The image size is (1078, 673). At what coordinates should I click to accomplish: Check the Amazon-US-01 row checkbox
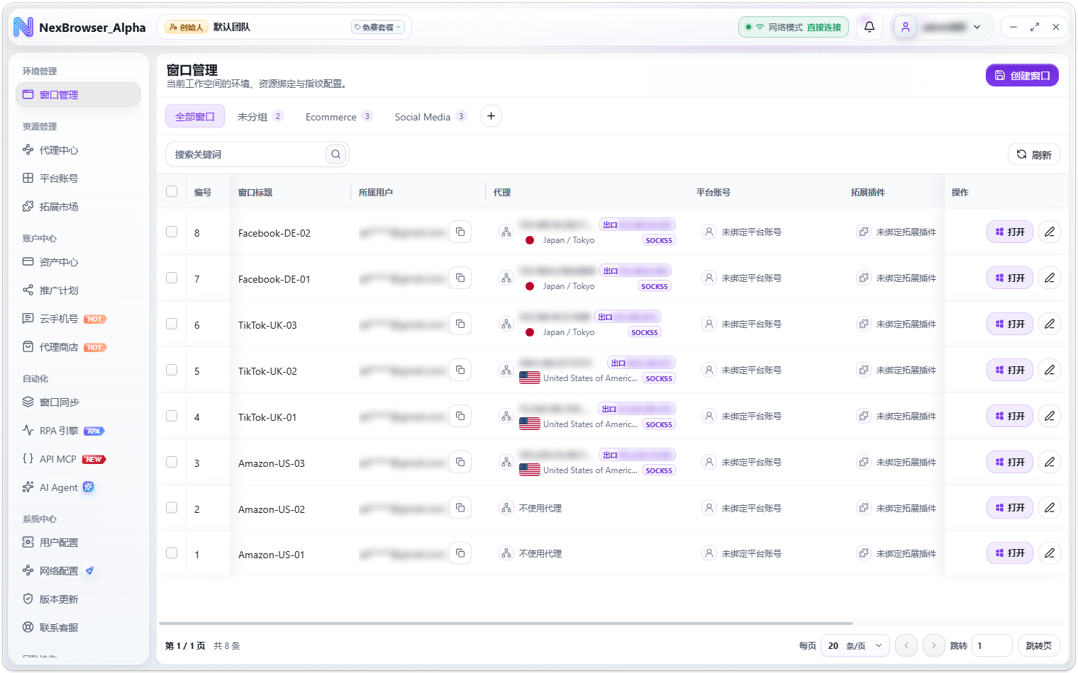click(x=172, y=553)
